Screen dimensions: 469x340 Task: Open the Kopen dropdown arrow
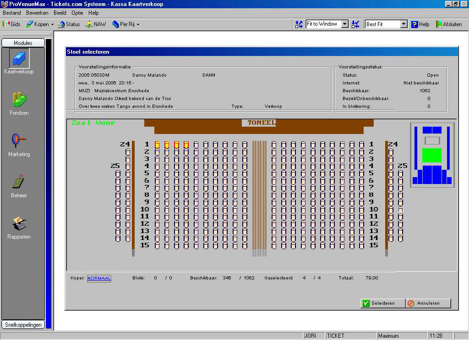[52, 25]
